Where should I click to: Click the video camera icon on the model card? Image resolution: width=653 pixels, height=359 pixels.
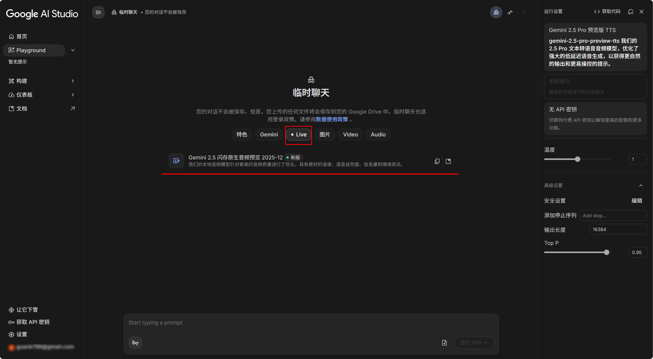176,161
